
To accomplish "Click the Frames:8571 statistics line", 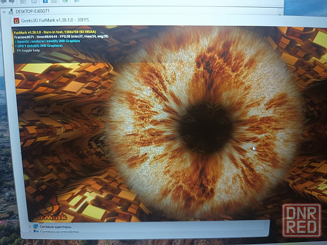I will (61, 37).
